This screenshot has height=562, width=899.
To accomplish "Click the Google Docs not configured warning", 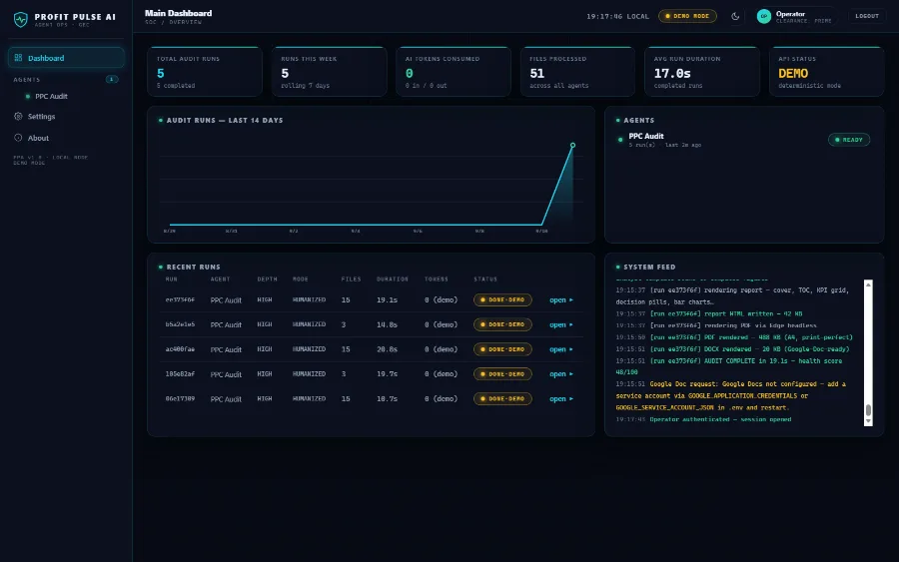I will click(731, 396).
